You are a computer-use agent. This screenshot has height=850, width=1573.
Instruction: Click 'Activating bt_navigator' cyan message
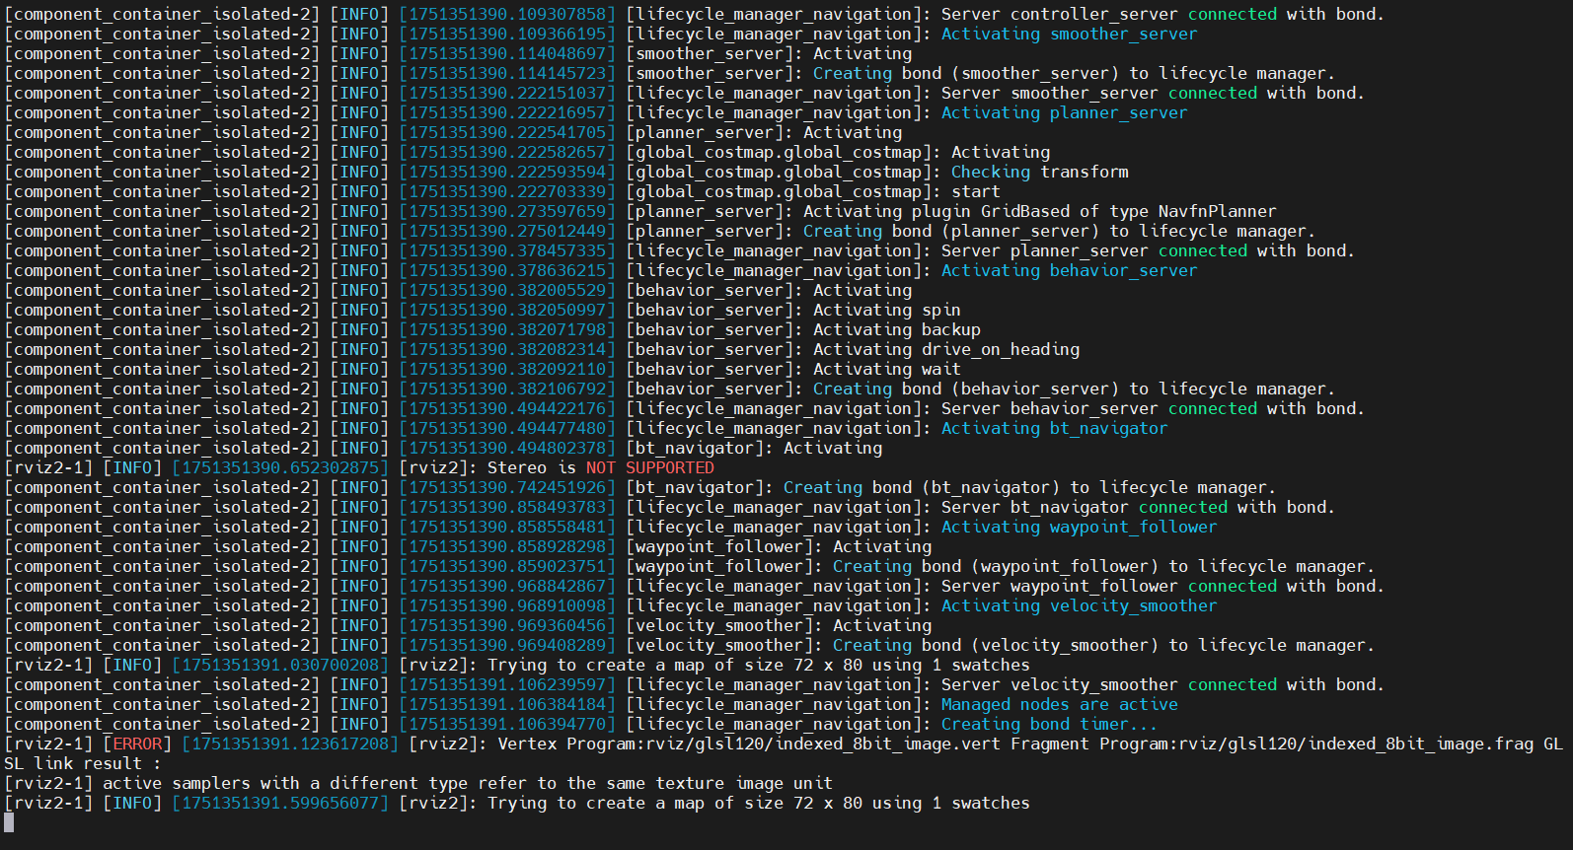click(1054, 428)
